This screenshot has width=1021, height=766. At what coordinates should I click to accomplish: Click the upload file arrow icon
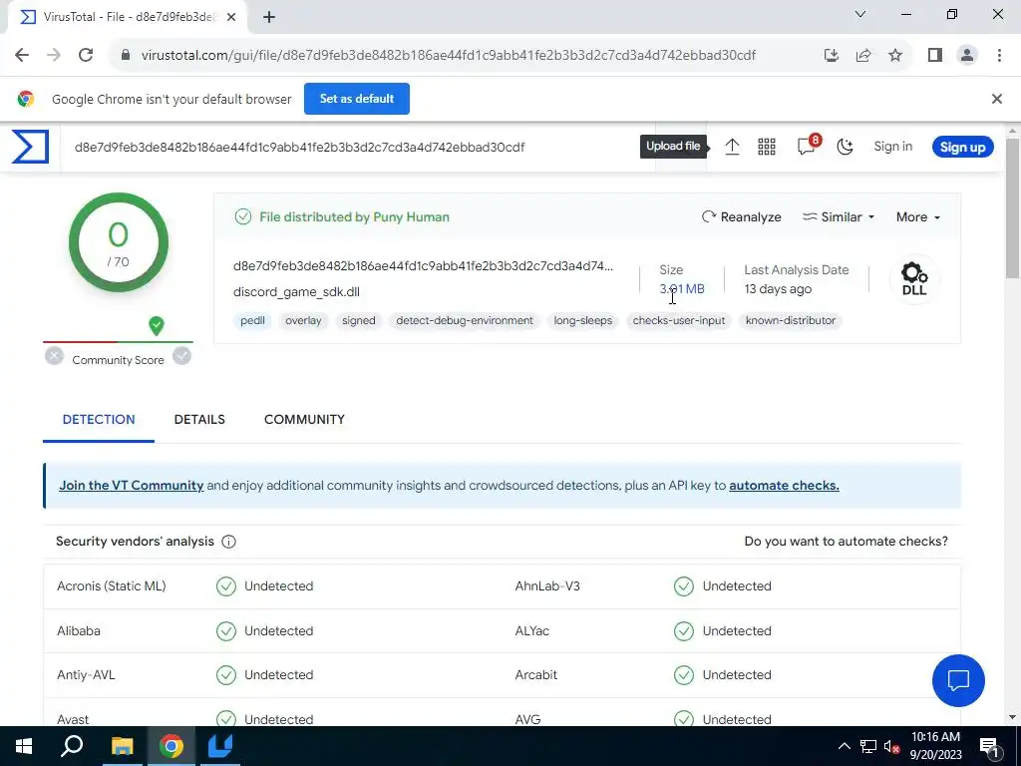(x=732, y=148)
